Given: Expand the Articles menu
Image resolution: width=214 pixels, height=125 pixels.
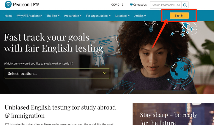Looking at the screenshot, I should (140, 16).
